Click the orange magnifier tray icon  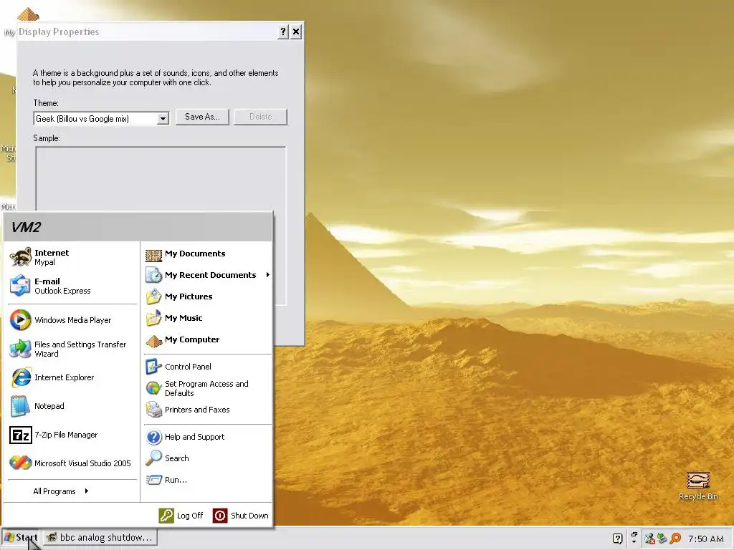[675, 539]
